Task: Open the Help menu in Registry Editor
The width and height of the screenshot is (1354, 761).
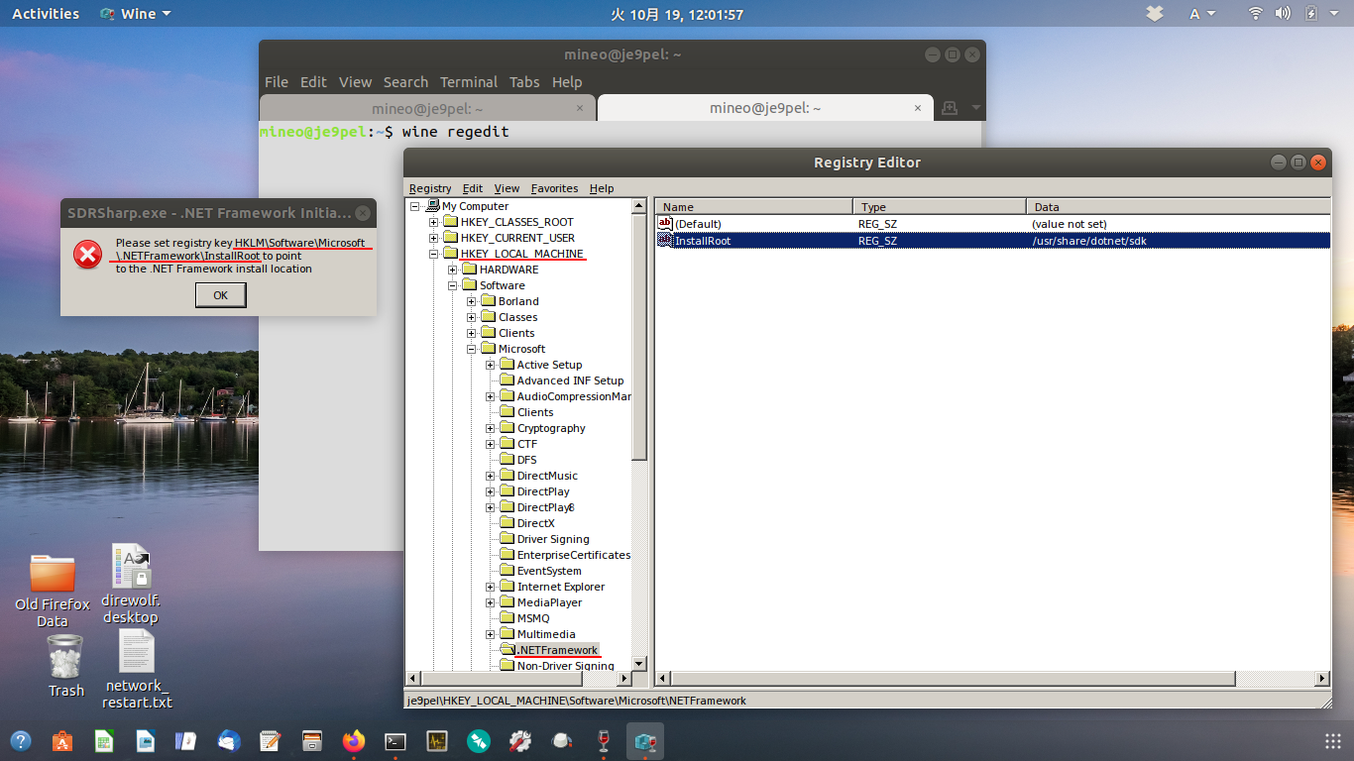Action: 602,188
